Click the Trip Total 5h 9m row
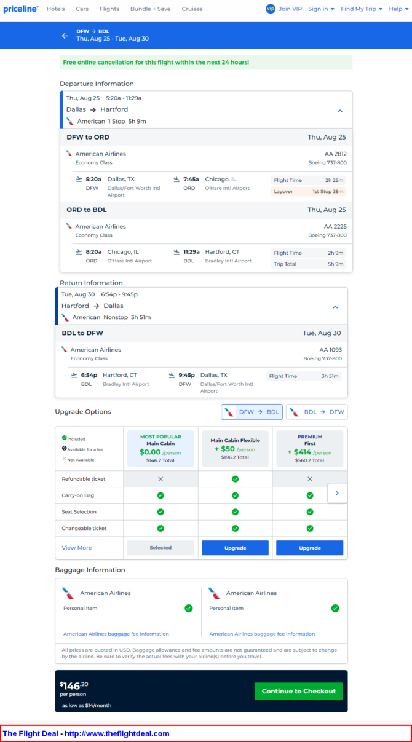This screenshot has width=412, height=742. (x=309, y=264)
